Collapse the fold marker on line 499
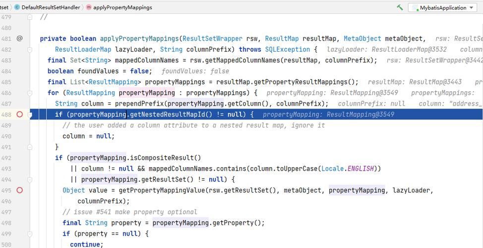 30,234
